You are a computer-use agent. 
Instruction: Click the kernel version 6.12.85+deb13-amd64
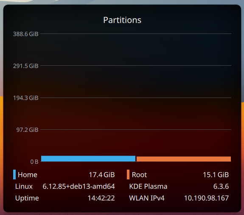coord(79,186)
